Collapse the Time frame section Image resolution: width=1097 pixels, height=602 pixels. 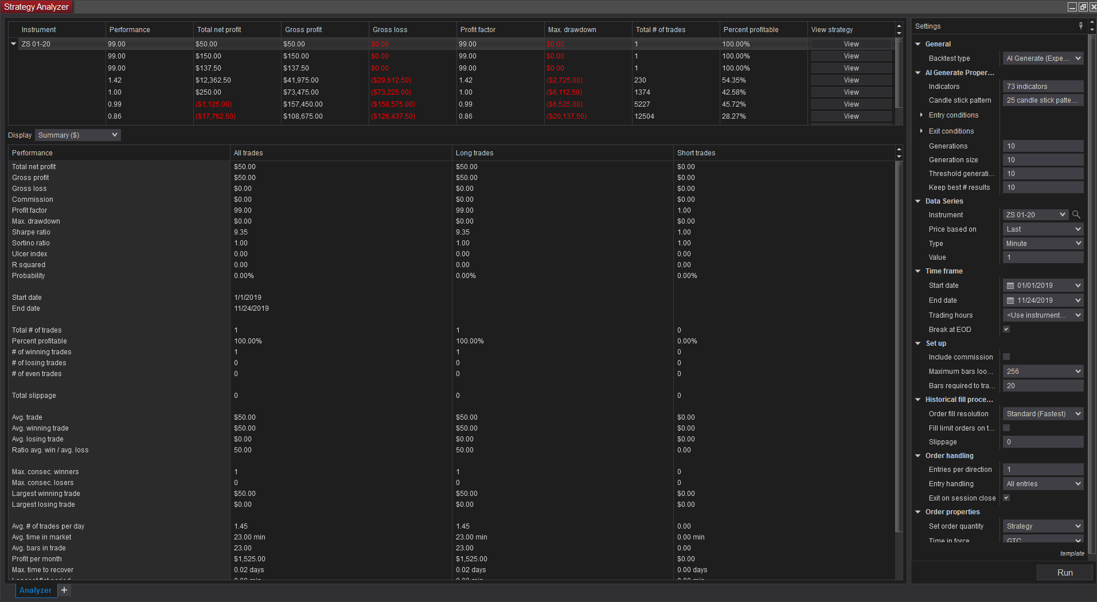pos(918,271)
